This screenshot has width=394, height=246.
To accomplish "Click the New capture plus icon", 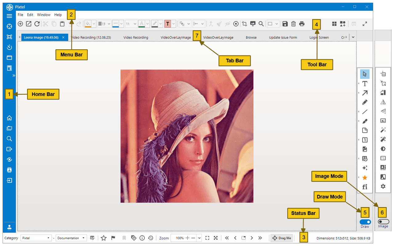I will point(20,24).
